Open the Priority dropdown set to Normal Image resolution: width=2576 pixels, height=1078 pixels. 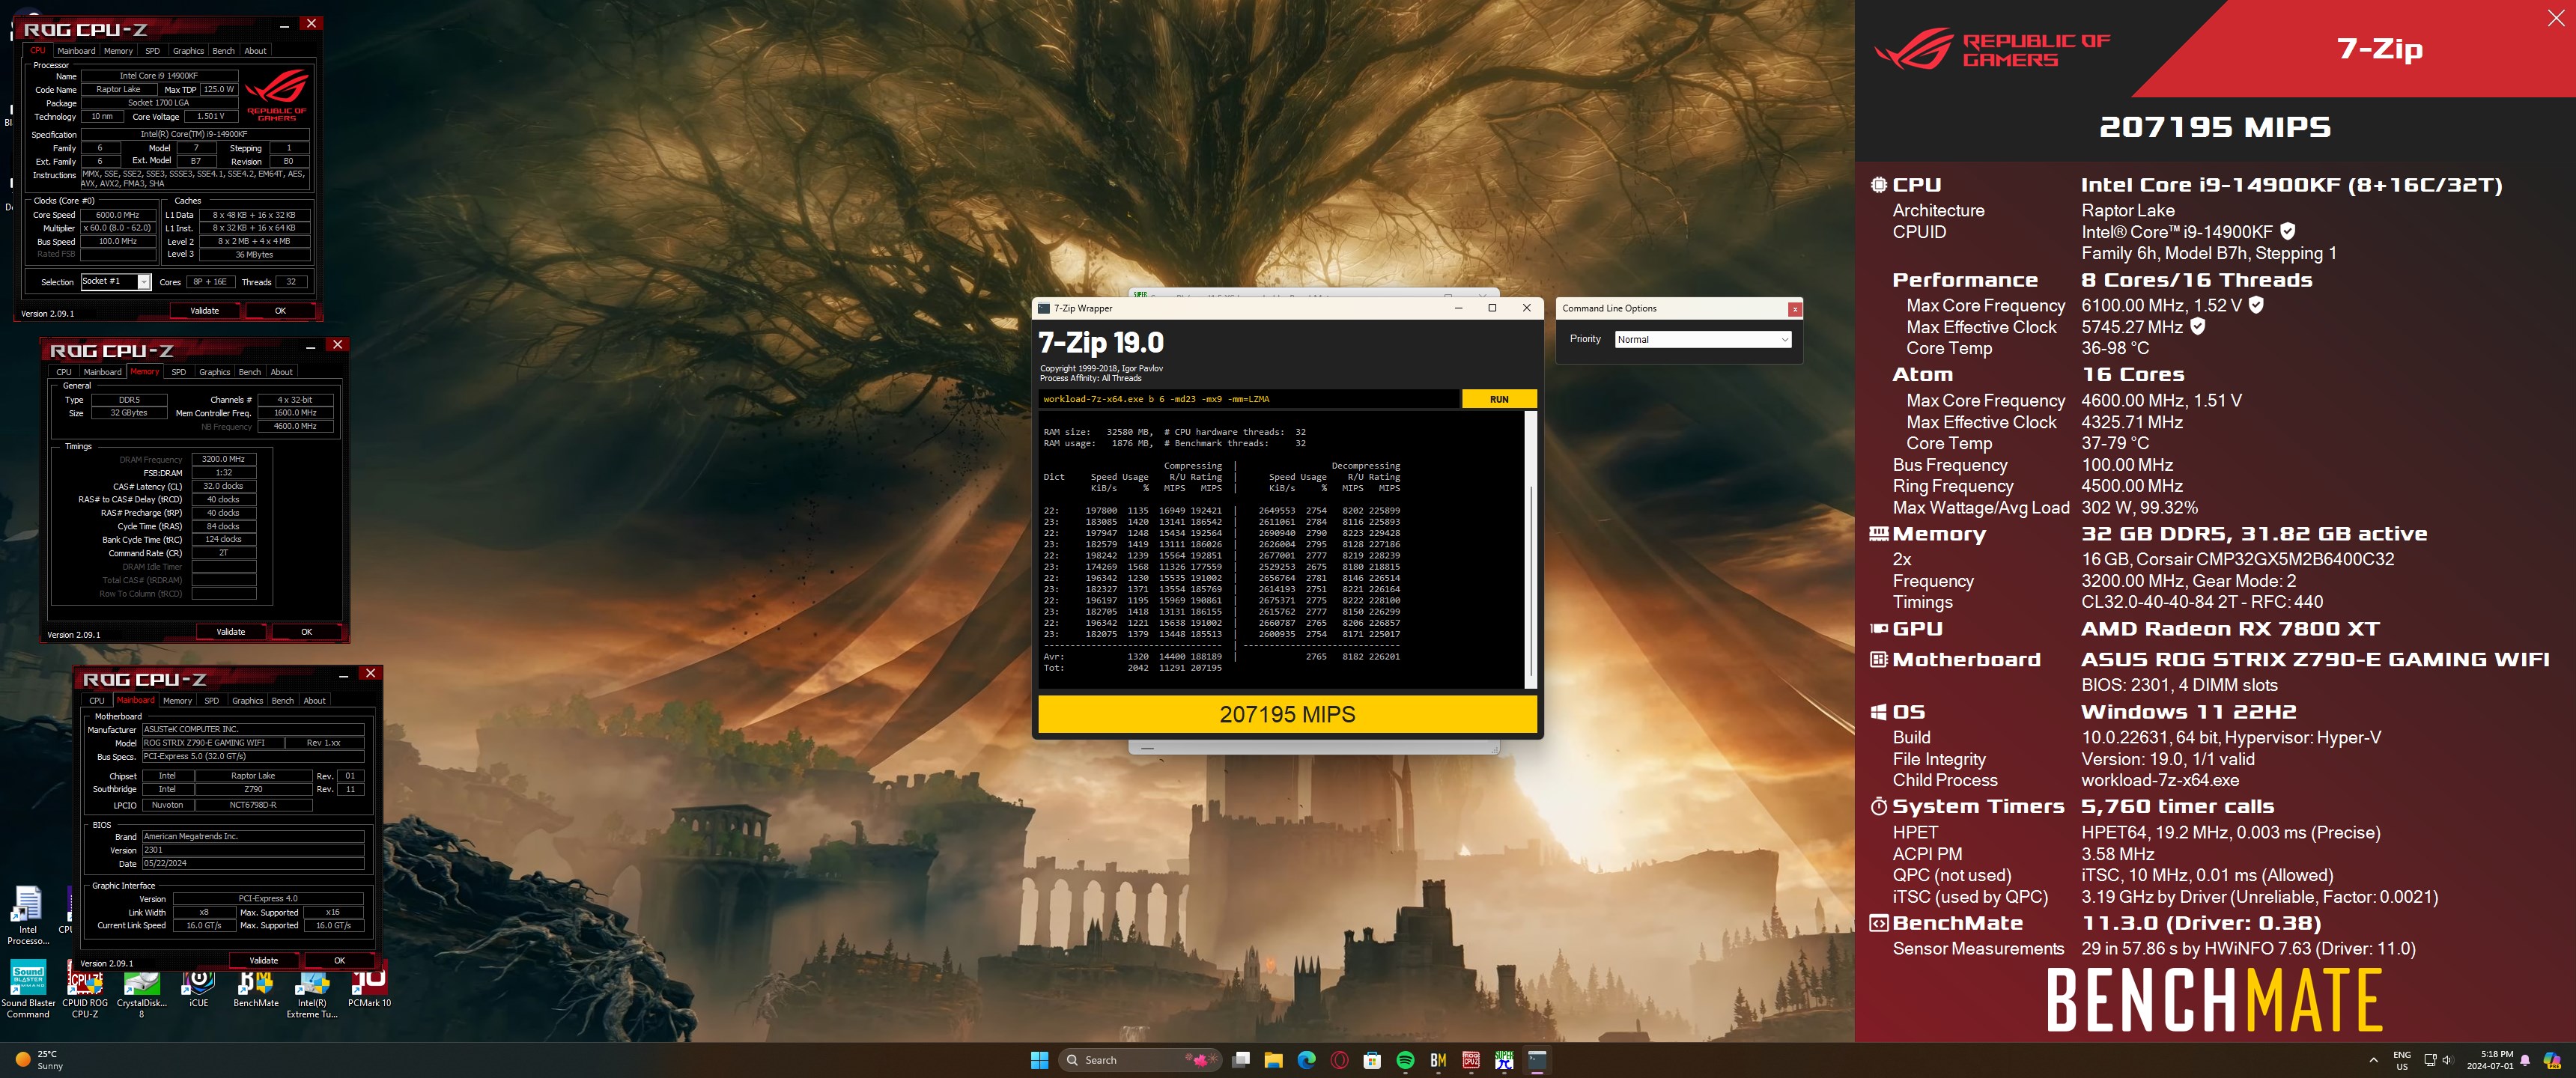pyautogui.click(x=1702, y=339)
